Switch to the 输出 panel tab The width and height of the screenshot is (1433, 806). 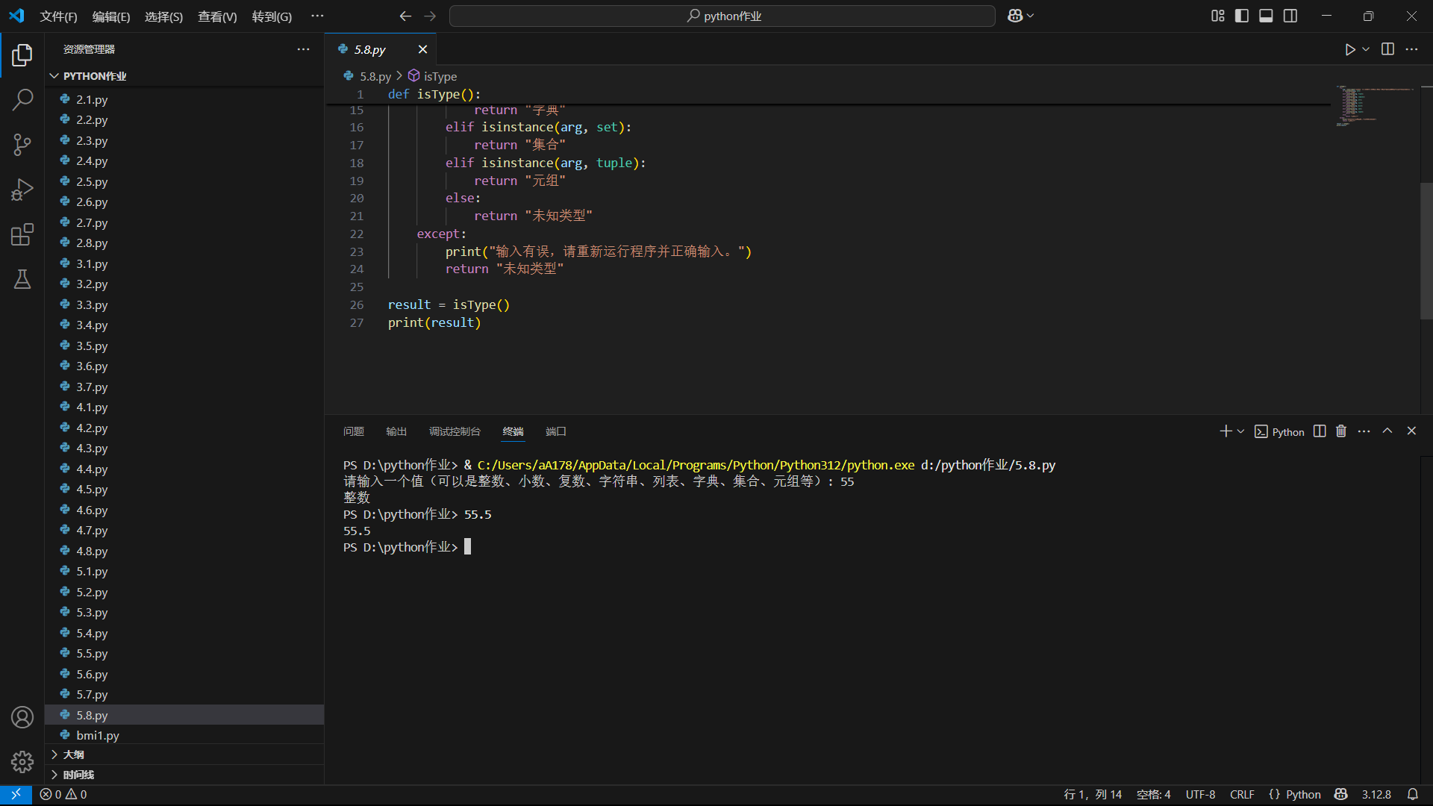[396, 431]
